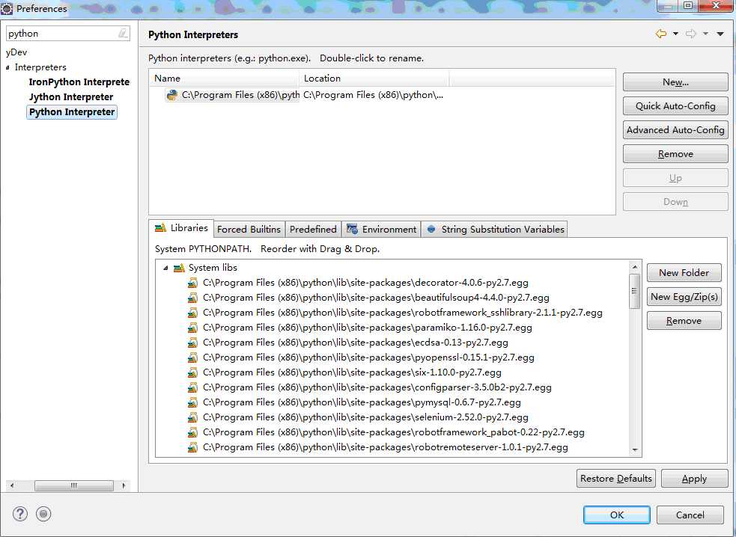Select the System libs label

213,268
